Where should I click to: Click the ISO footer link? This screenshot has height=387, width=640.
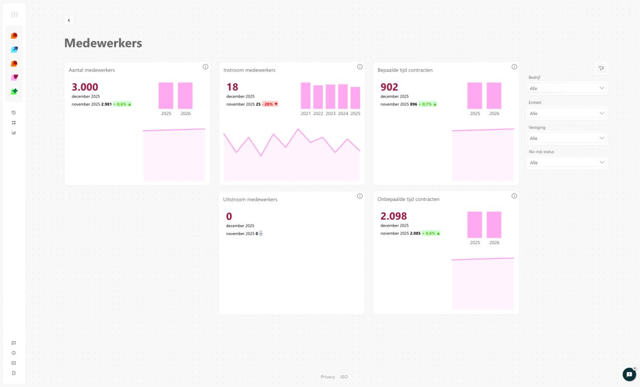tap(344, 377)
